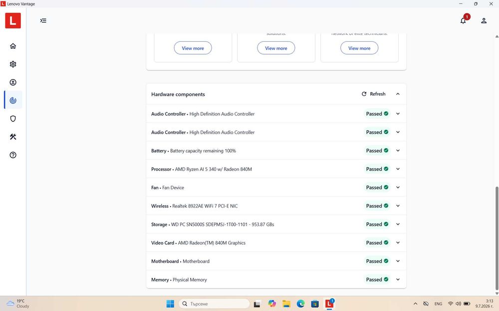Click the middle View more button
Screen dimensions: 499x311
click(x=276, y=48)
